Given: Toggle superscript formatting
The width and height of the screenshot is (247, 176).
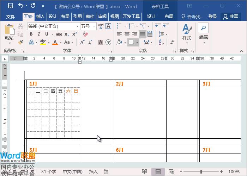Looking at the screenshot, I should coord(74,34).
